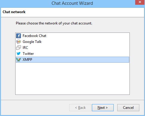Select the Facebook Chat network label
Viewport: 145px width, 116px height.
[x=34, y=36]
